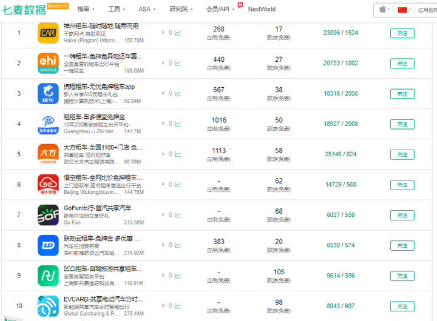Expand the ASA menu
Screen dimensions: 437x321
tap(147, 9)
